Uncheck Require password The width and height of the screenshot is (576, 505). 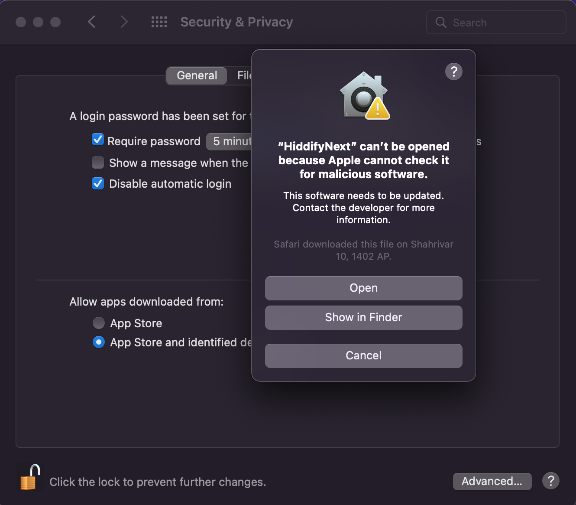coord(97,140)
